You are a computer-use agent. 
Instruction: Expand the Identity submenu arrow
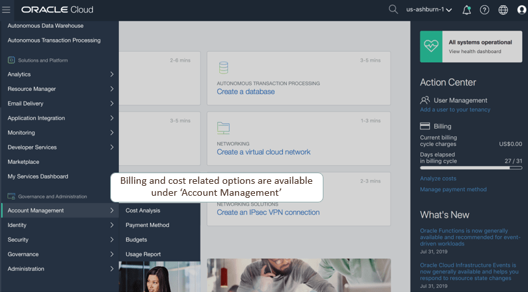112,225
